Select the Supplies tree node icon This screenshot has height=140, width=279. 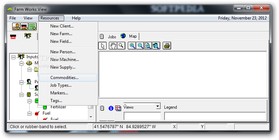pos(29,95)
